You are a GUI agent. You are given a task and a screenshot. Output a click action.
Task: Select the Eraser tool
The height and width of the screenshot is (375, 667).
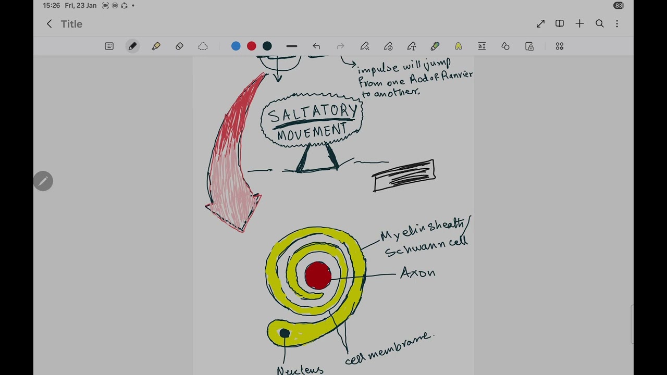[x=179, y=46]
